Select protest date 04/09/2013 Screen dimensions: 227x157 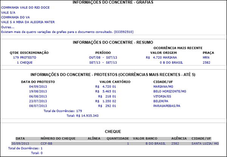point(38,86)
